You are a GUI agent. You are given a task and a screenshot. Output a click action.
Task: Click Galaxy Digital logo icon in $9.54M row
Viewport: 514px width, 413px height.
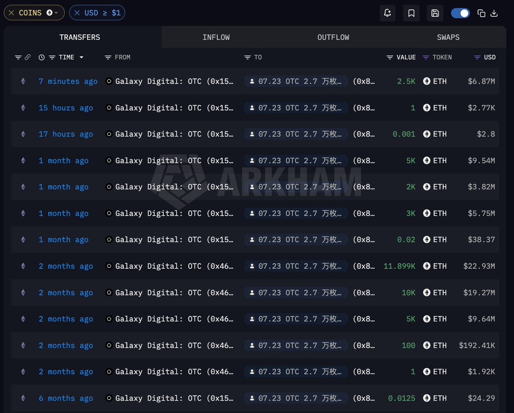(x=109, y=160)
